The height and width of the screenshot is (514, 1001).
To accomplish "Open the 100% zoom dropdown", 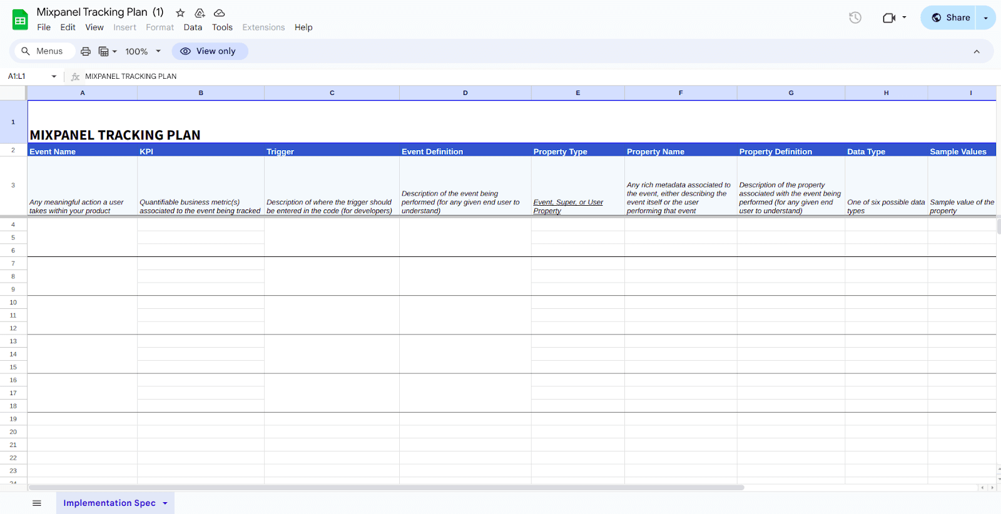I will pyautogui.click(x=143, y=51).
